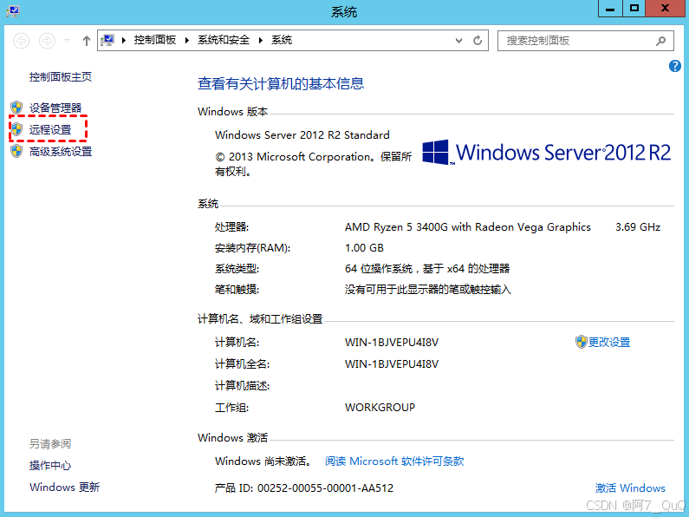Select 控制面板 breadcrumb in address bar
The width and height of the screenshot is (689, 517).
[155, 40]
